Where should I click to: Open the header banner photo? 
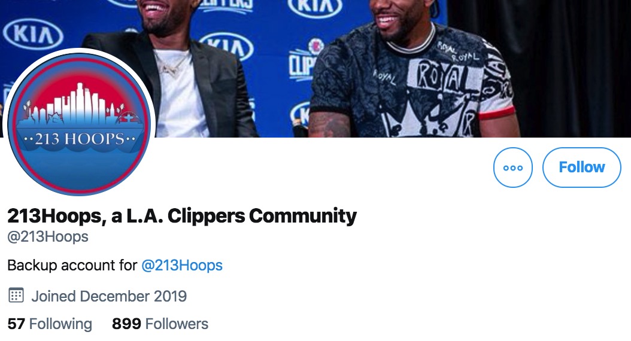[315, 68]
